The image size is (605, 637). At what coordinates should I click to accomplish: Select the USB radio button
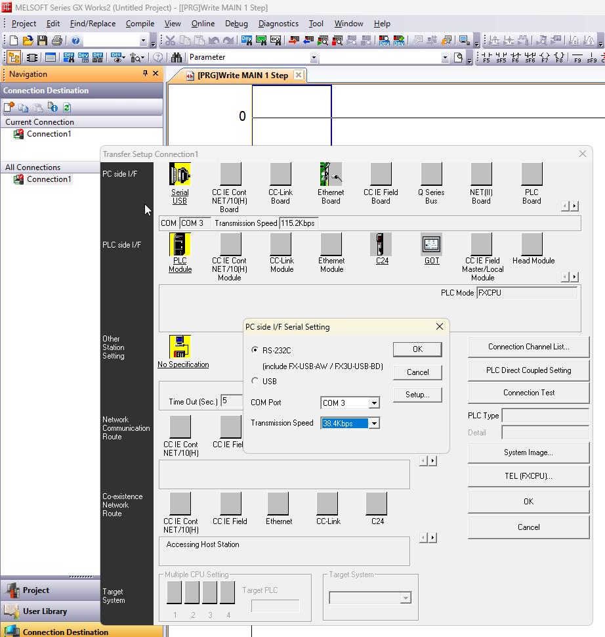pos(255,381)
